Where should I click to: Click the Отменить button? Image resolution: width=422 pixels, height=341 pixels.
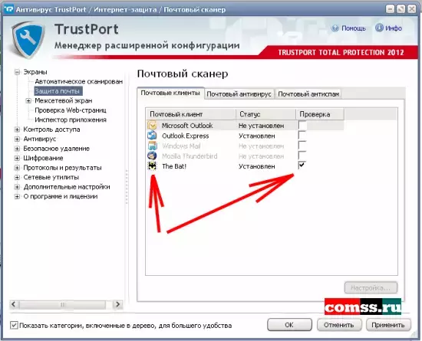pos(338,325)
